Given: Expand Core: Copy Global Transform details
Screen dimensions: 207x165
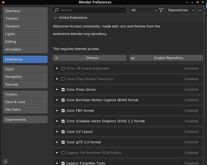Looking at the screenshot, I should 57,79.
